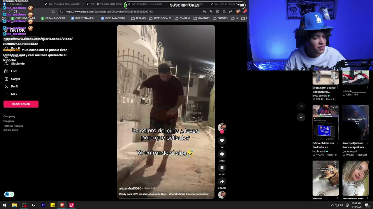
Task: Open the Program footer link
Action: [8, 121]
